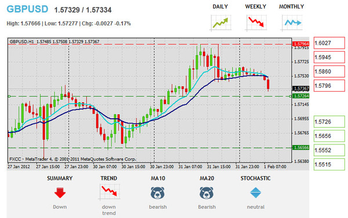Image resolution: width=348 pixels, height=218 pixels.
Task: Select the 1.5796 resistance level box
Action: 329,86
